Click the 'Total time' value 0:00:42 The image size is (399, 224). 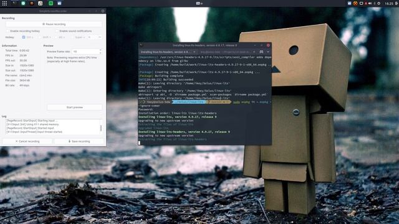click(24, 50)
